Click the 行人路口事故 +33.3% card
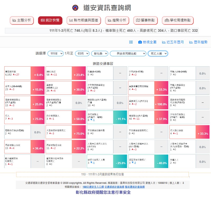211x197 pixels. pos(189,132)
